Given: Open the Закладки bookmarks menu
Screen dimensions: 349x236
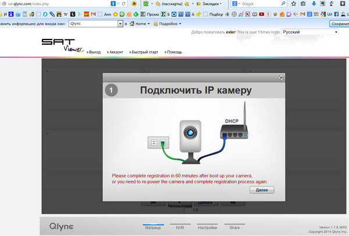Looking at the screenshot, I should [x=208, y=3].
